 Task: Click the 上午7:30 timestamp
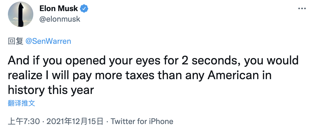point(24,121)
